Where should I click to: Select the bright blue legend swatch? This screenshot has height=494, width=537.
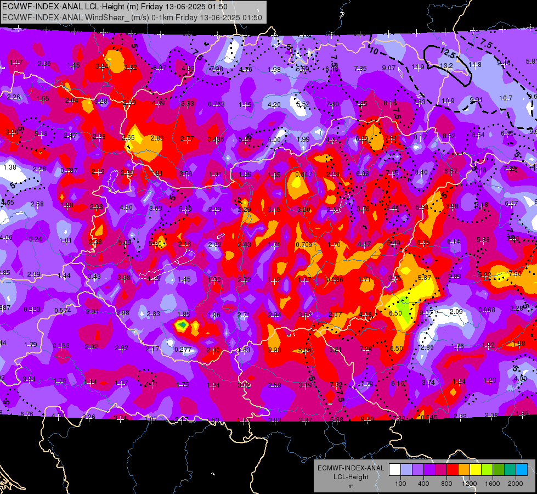(x=522, y=470)
